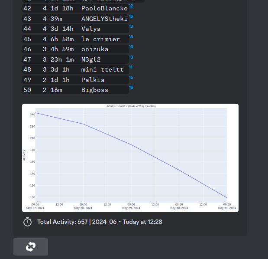Open the superscript 15 link beside ANGELYStheki

click(131, 16)
